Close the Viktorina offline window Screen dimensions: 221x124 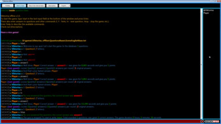(x=219, y=1)
